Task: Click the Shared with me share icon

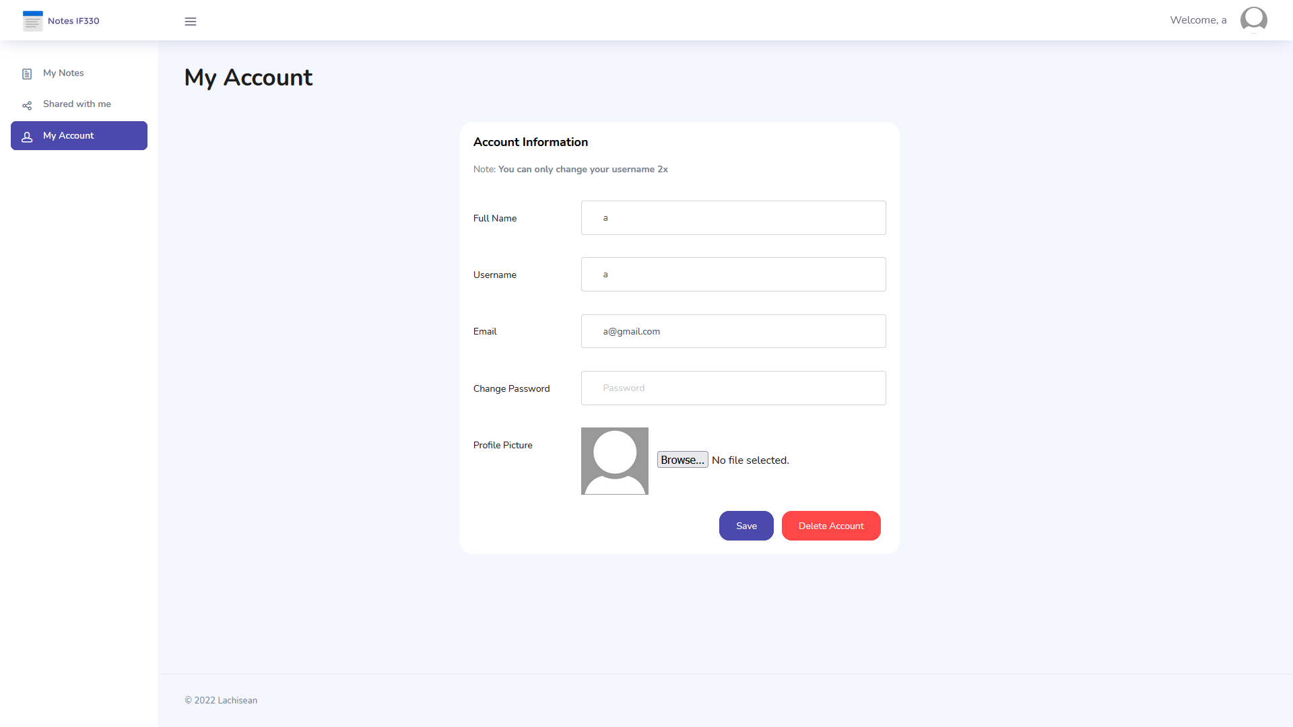Action: coord(27,106)
